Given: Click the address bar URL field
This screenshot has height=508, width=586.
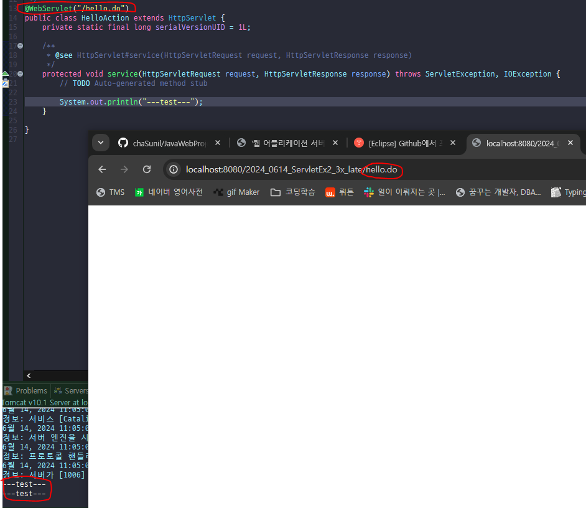Looking at the screenshot, I should coord(374,170).
